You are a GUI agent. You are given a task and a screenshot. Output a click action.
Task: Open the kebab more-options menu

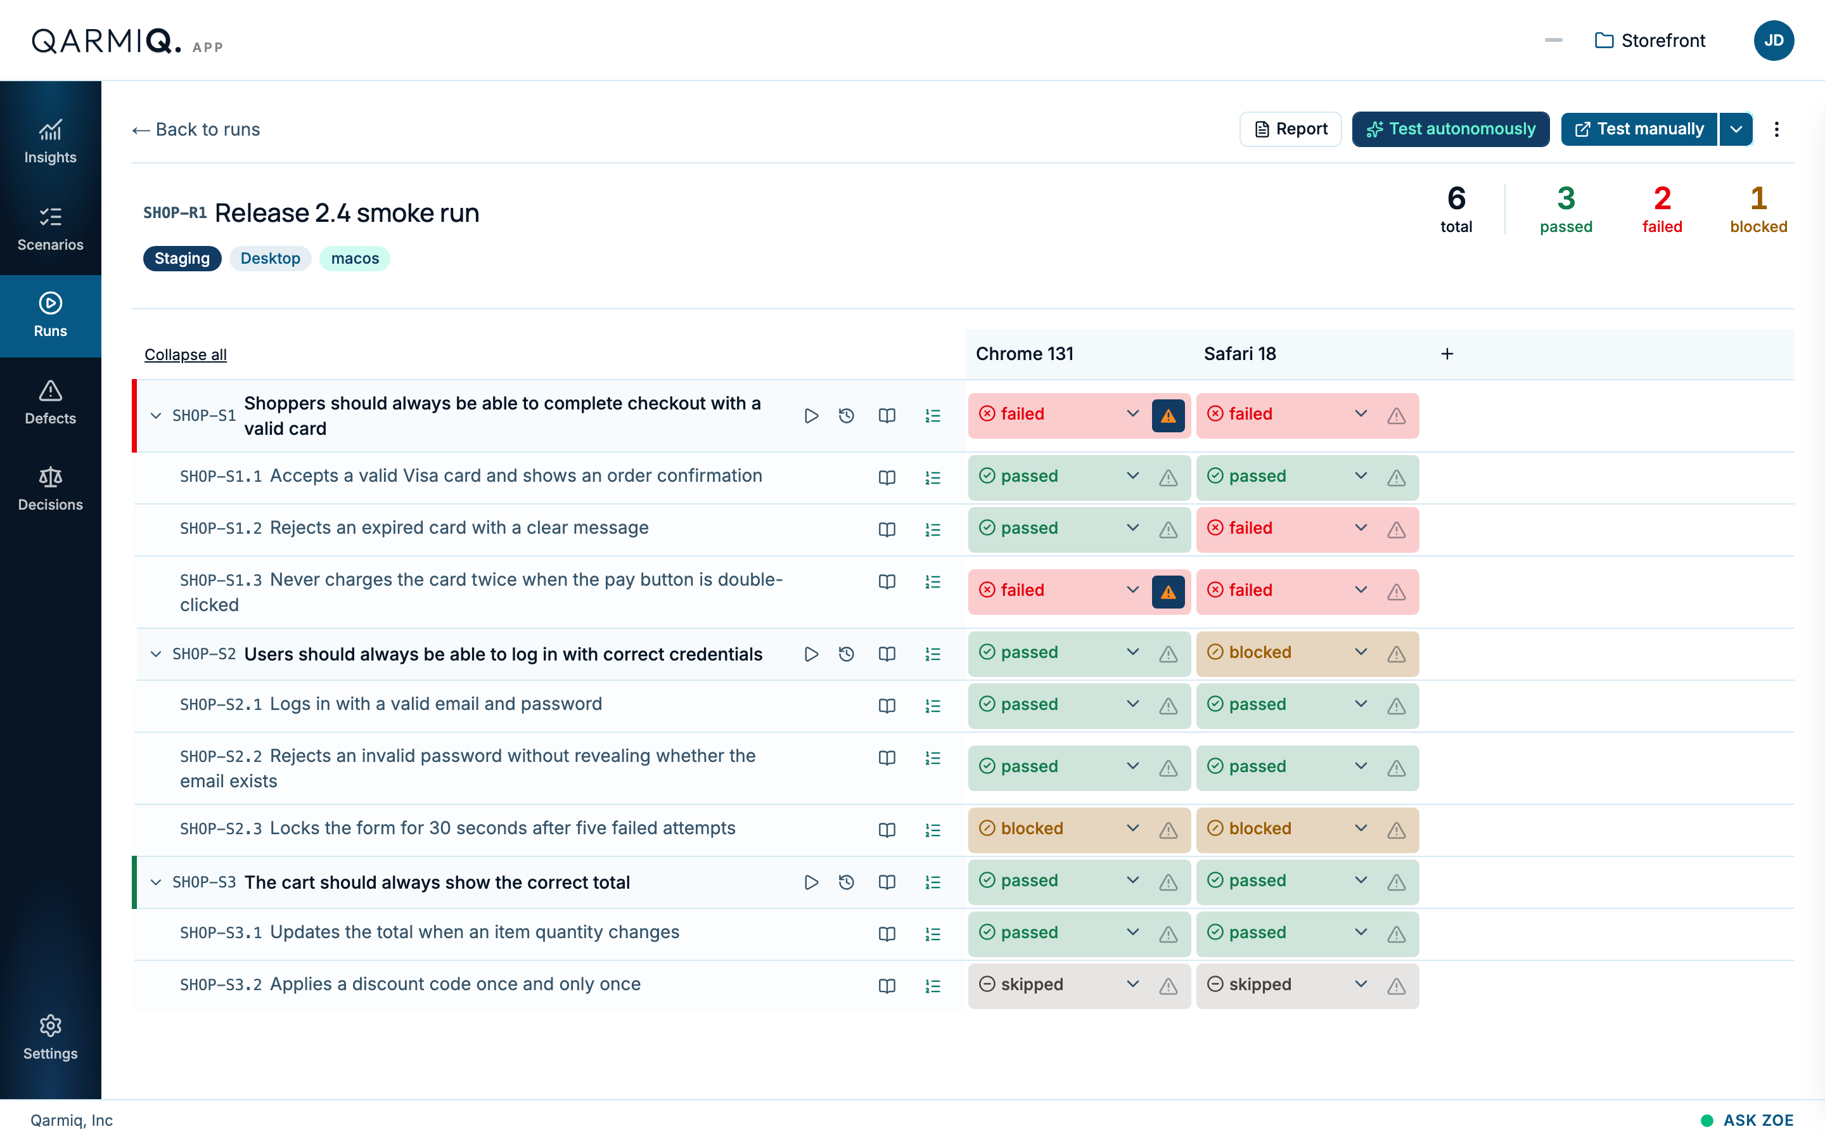click(x=1777, y=129)
